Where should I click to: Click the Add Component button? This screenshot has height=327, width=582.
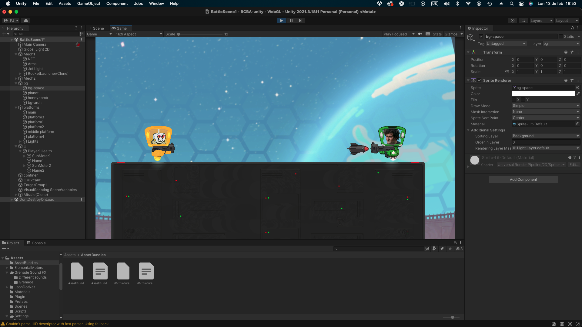pos(523,180)
